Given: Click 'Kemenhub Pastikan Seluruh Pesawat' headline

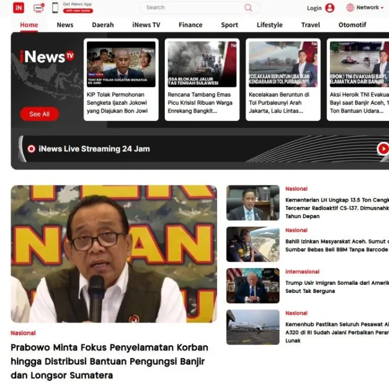Looking at the screenshot, I should (337, 332).
